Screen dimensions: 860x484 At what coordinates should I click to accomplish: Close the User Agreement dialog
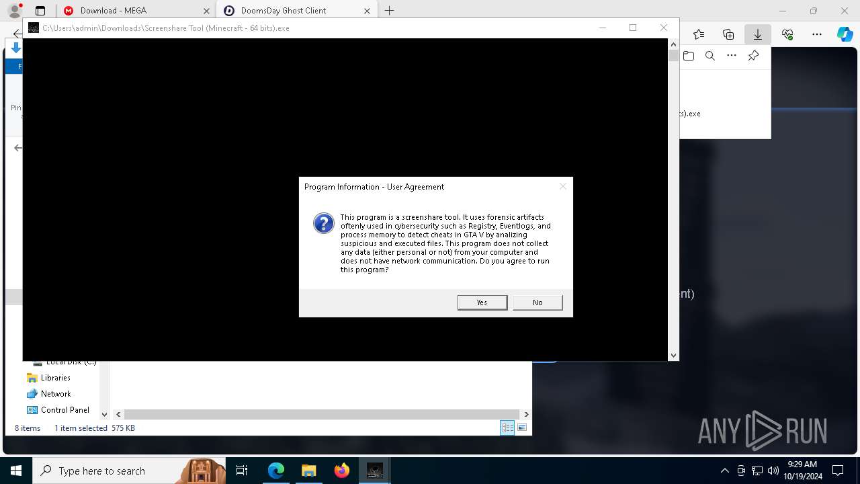click(563, 186)
